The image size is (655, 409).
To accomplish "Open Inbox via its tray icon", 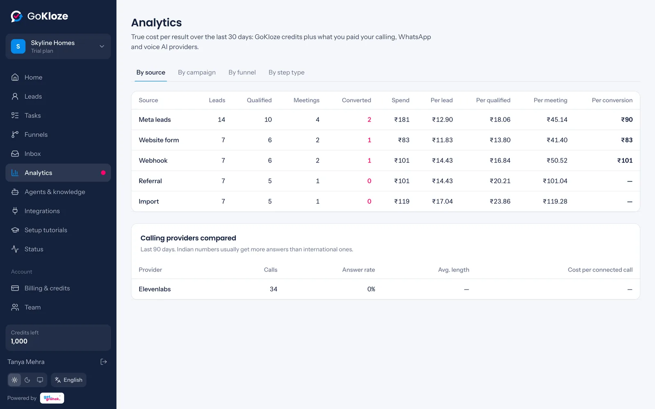I will click(x=15, y=154).
